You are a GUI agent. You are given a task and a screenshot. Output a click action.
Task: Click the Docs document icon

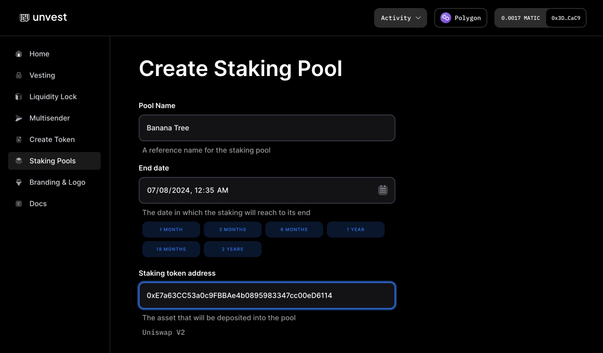coord(19,204)
